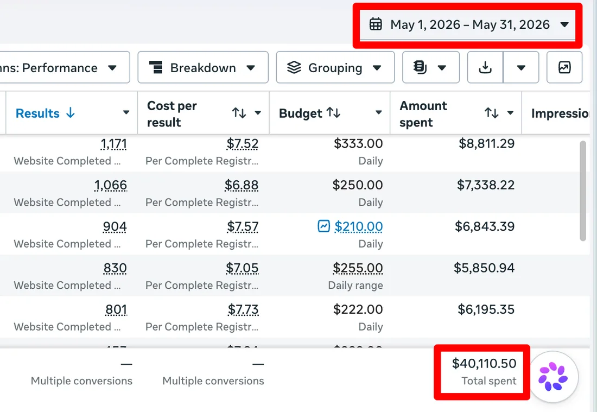Select the $7,338.22 amount spent
The width and height of the screenshot is (597, 412).
[486, 186]
